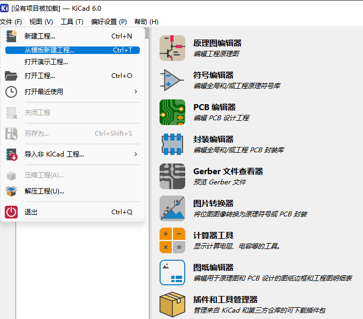Launch the 插件和工具管理器 package icon
Viewport: 363px width, 319px height.
click(172, 305)
